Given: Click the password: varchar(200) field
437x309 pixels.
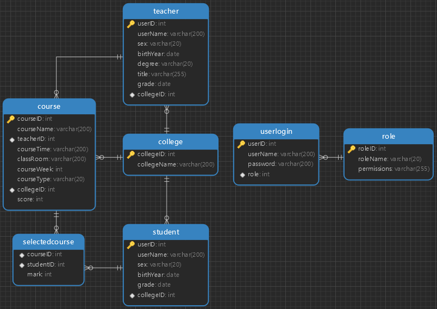Looking at the screenshot, I should pyautogui.click(x=280, y=164).
